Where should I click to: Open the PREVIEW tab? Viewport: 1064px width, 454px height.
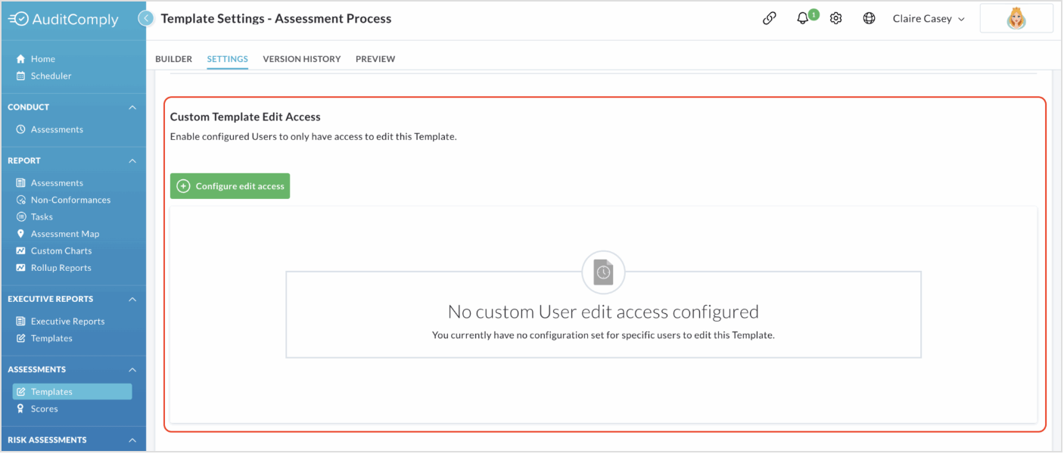point(375,59)
